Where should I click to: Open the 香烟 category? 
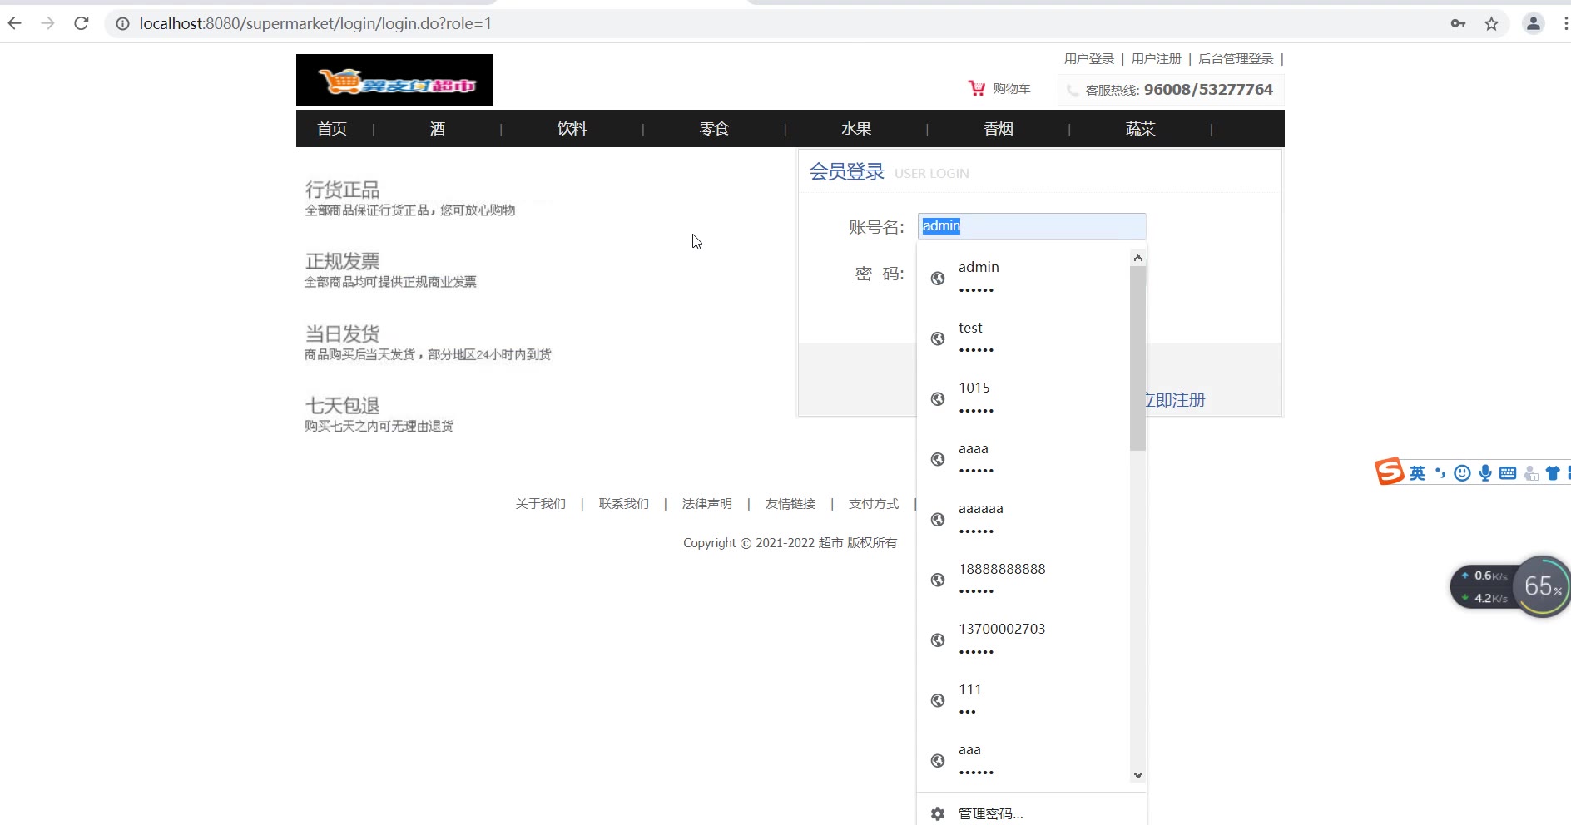999,129
